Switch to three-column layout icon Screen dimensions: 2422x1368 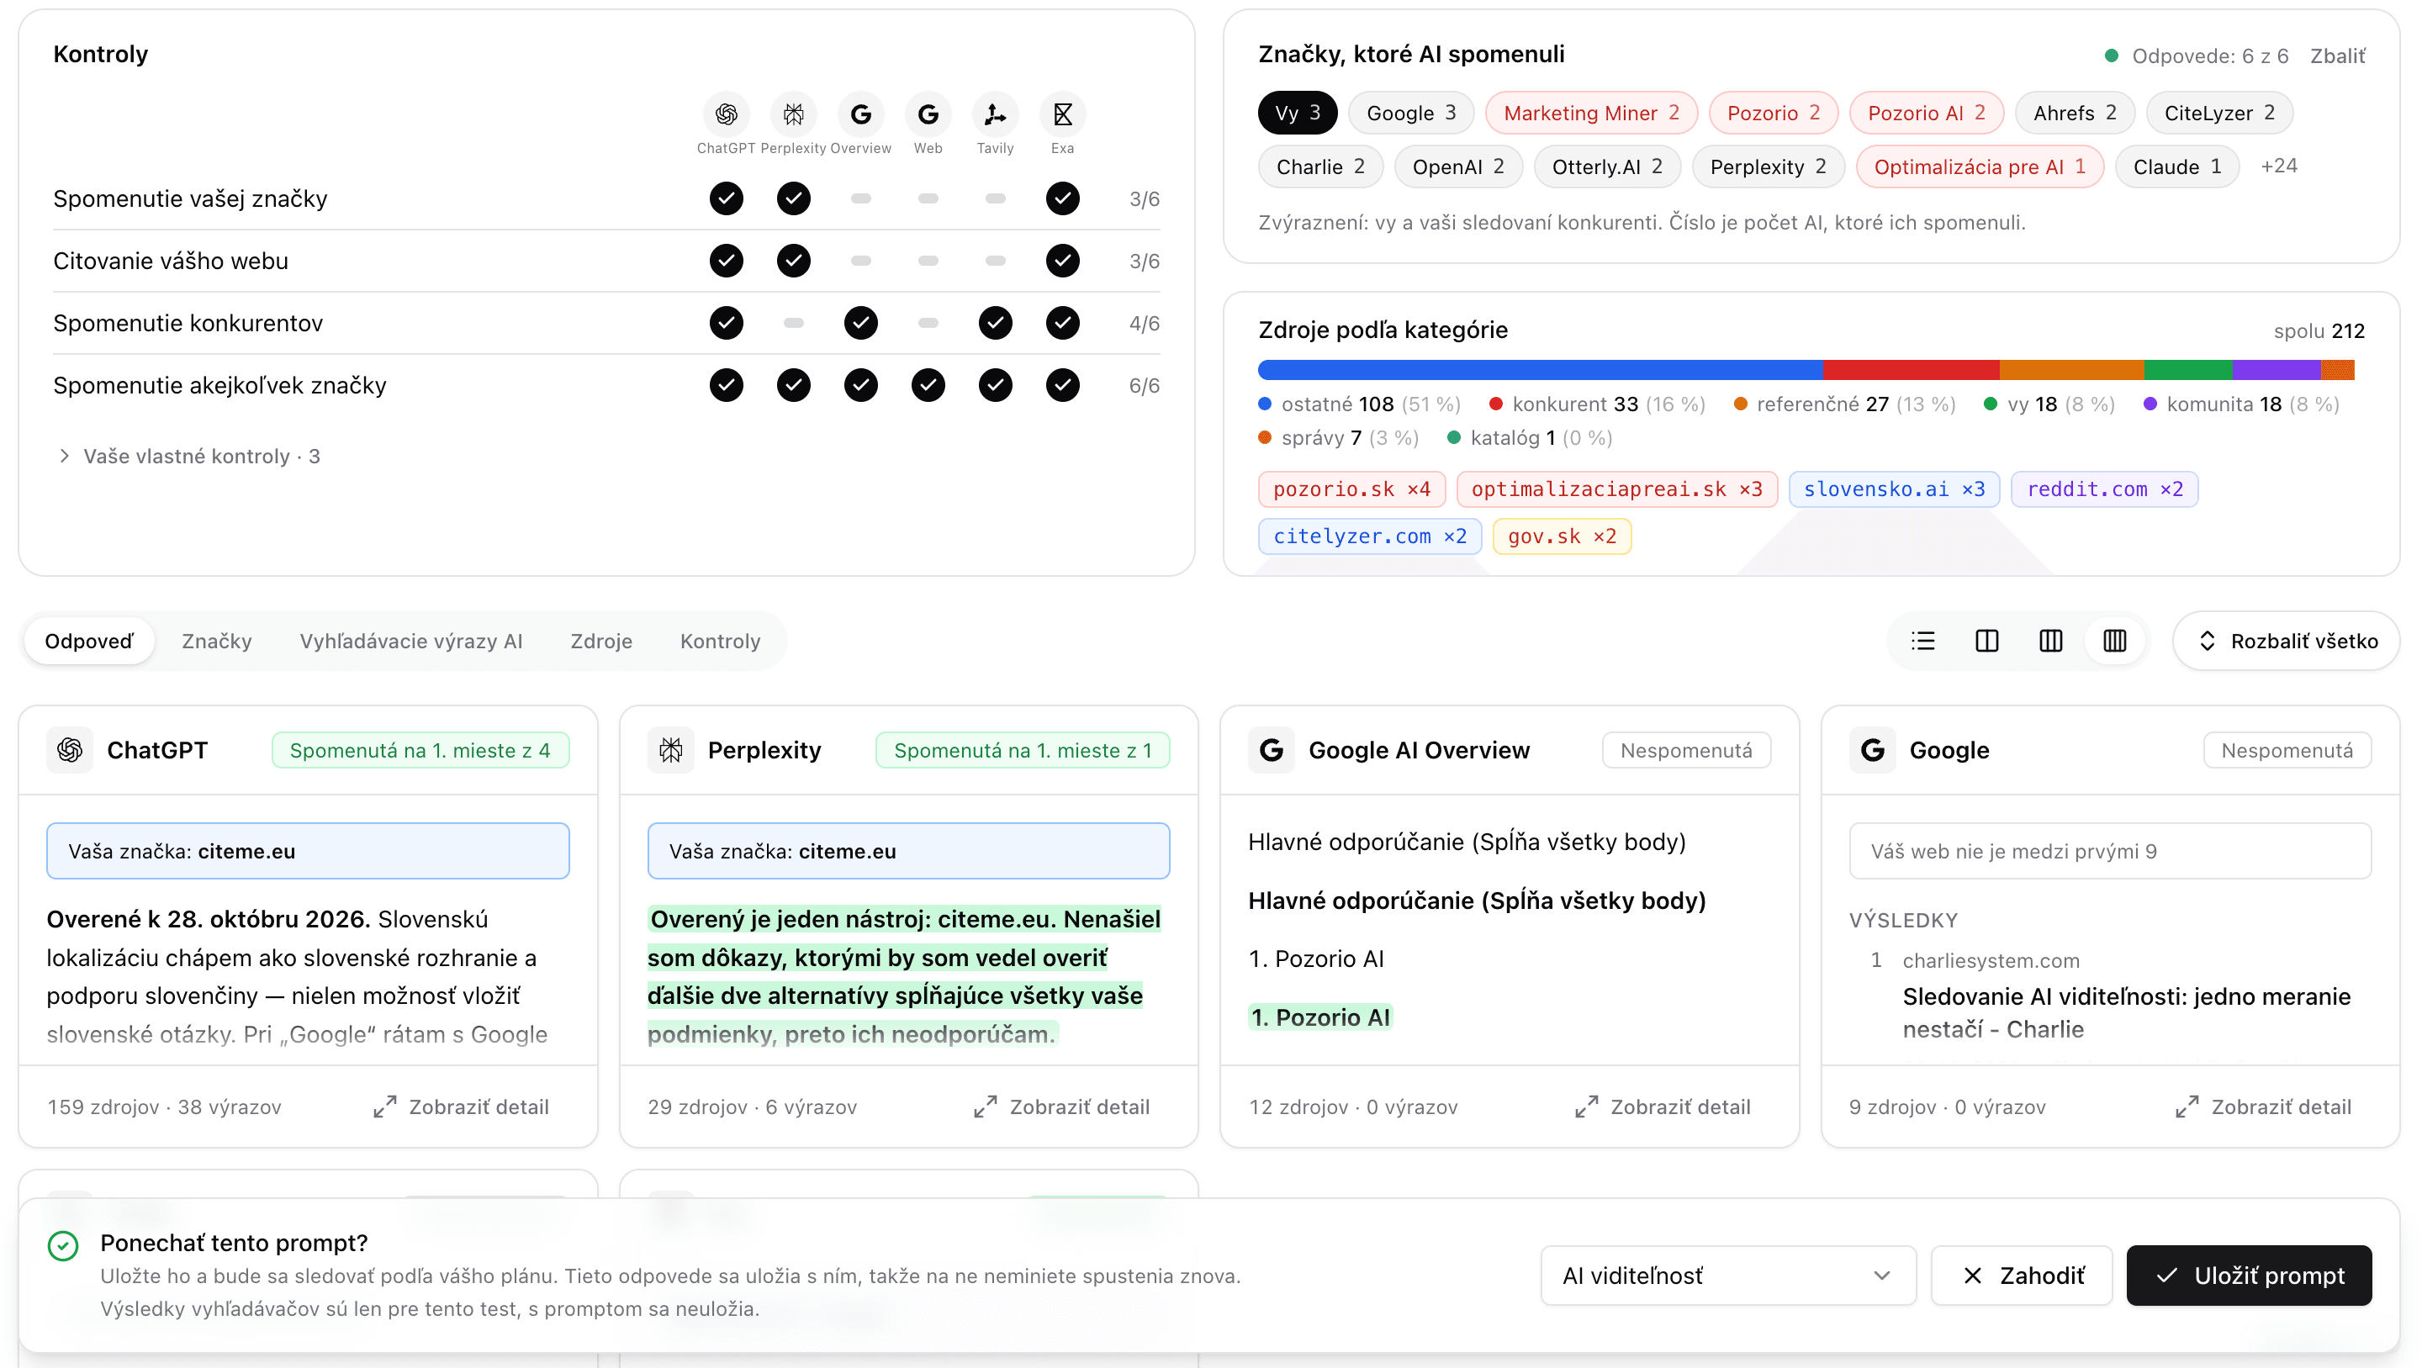click(x=2050, y=642)
